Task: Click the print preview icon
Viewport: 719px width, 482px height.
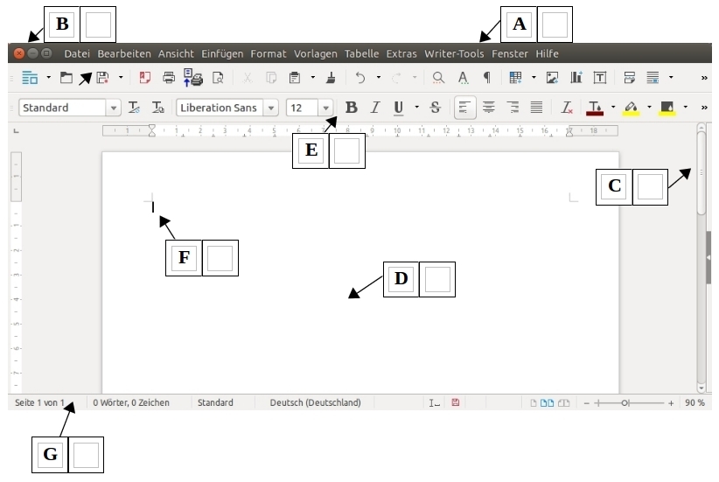Action: tap(218, 78)
